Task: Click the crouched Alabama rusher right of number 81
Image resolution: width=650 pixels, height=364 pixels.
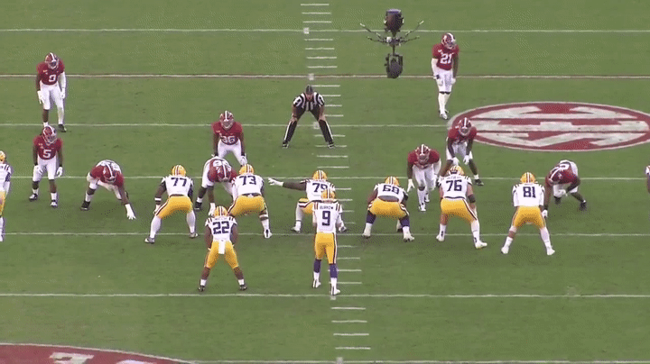Action: (565, 181)
